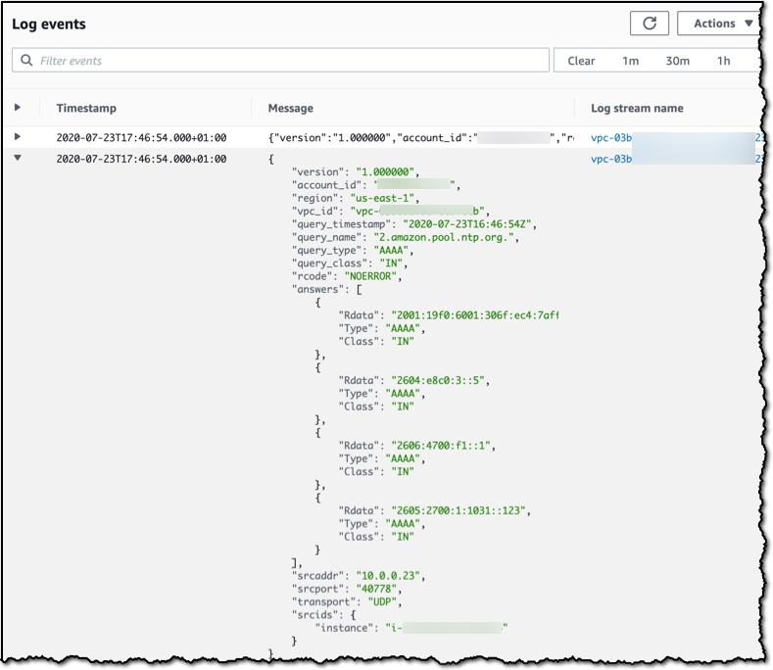Open vpc-03b log stream link in first row
The height and width of the screenshot is (670, 773).
coord(611,137)
